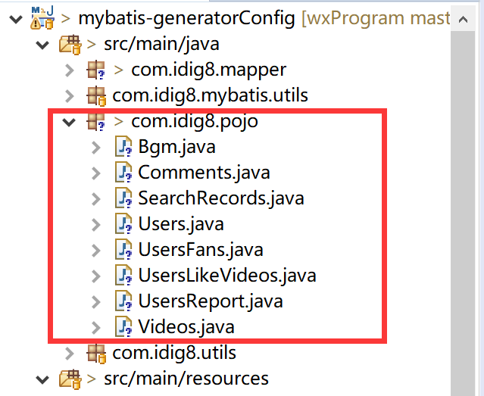Click the src/main/resources folder icon
Viewport: 484px width, 396px height.
(x=69, y=378)
